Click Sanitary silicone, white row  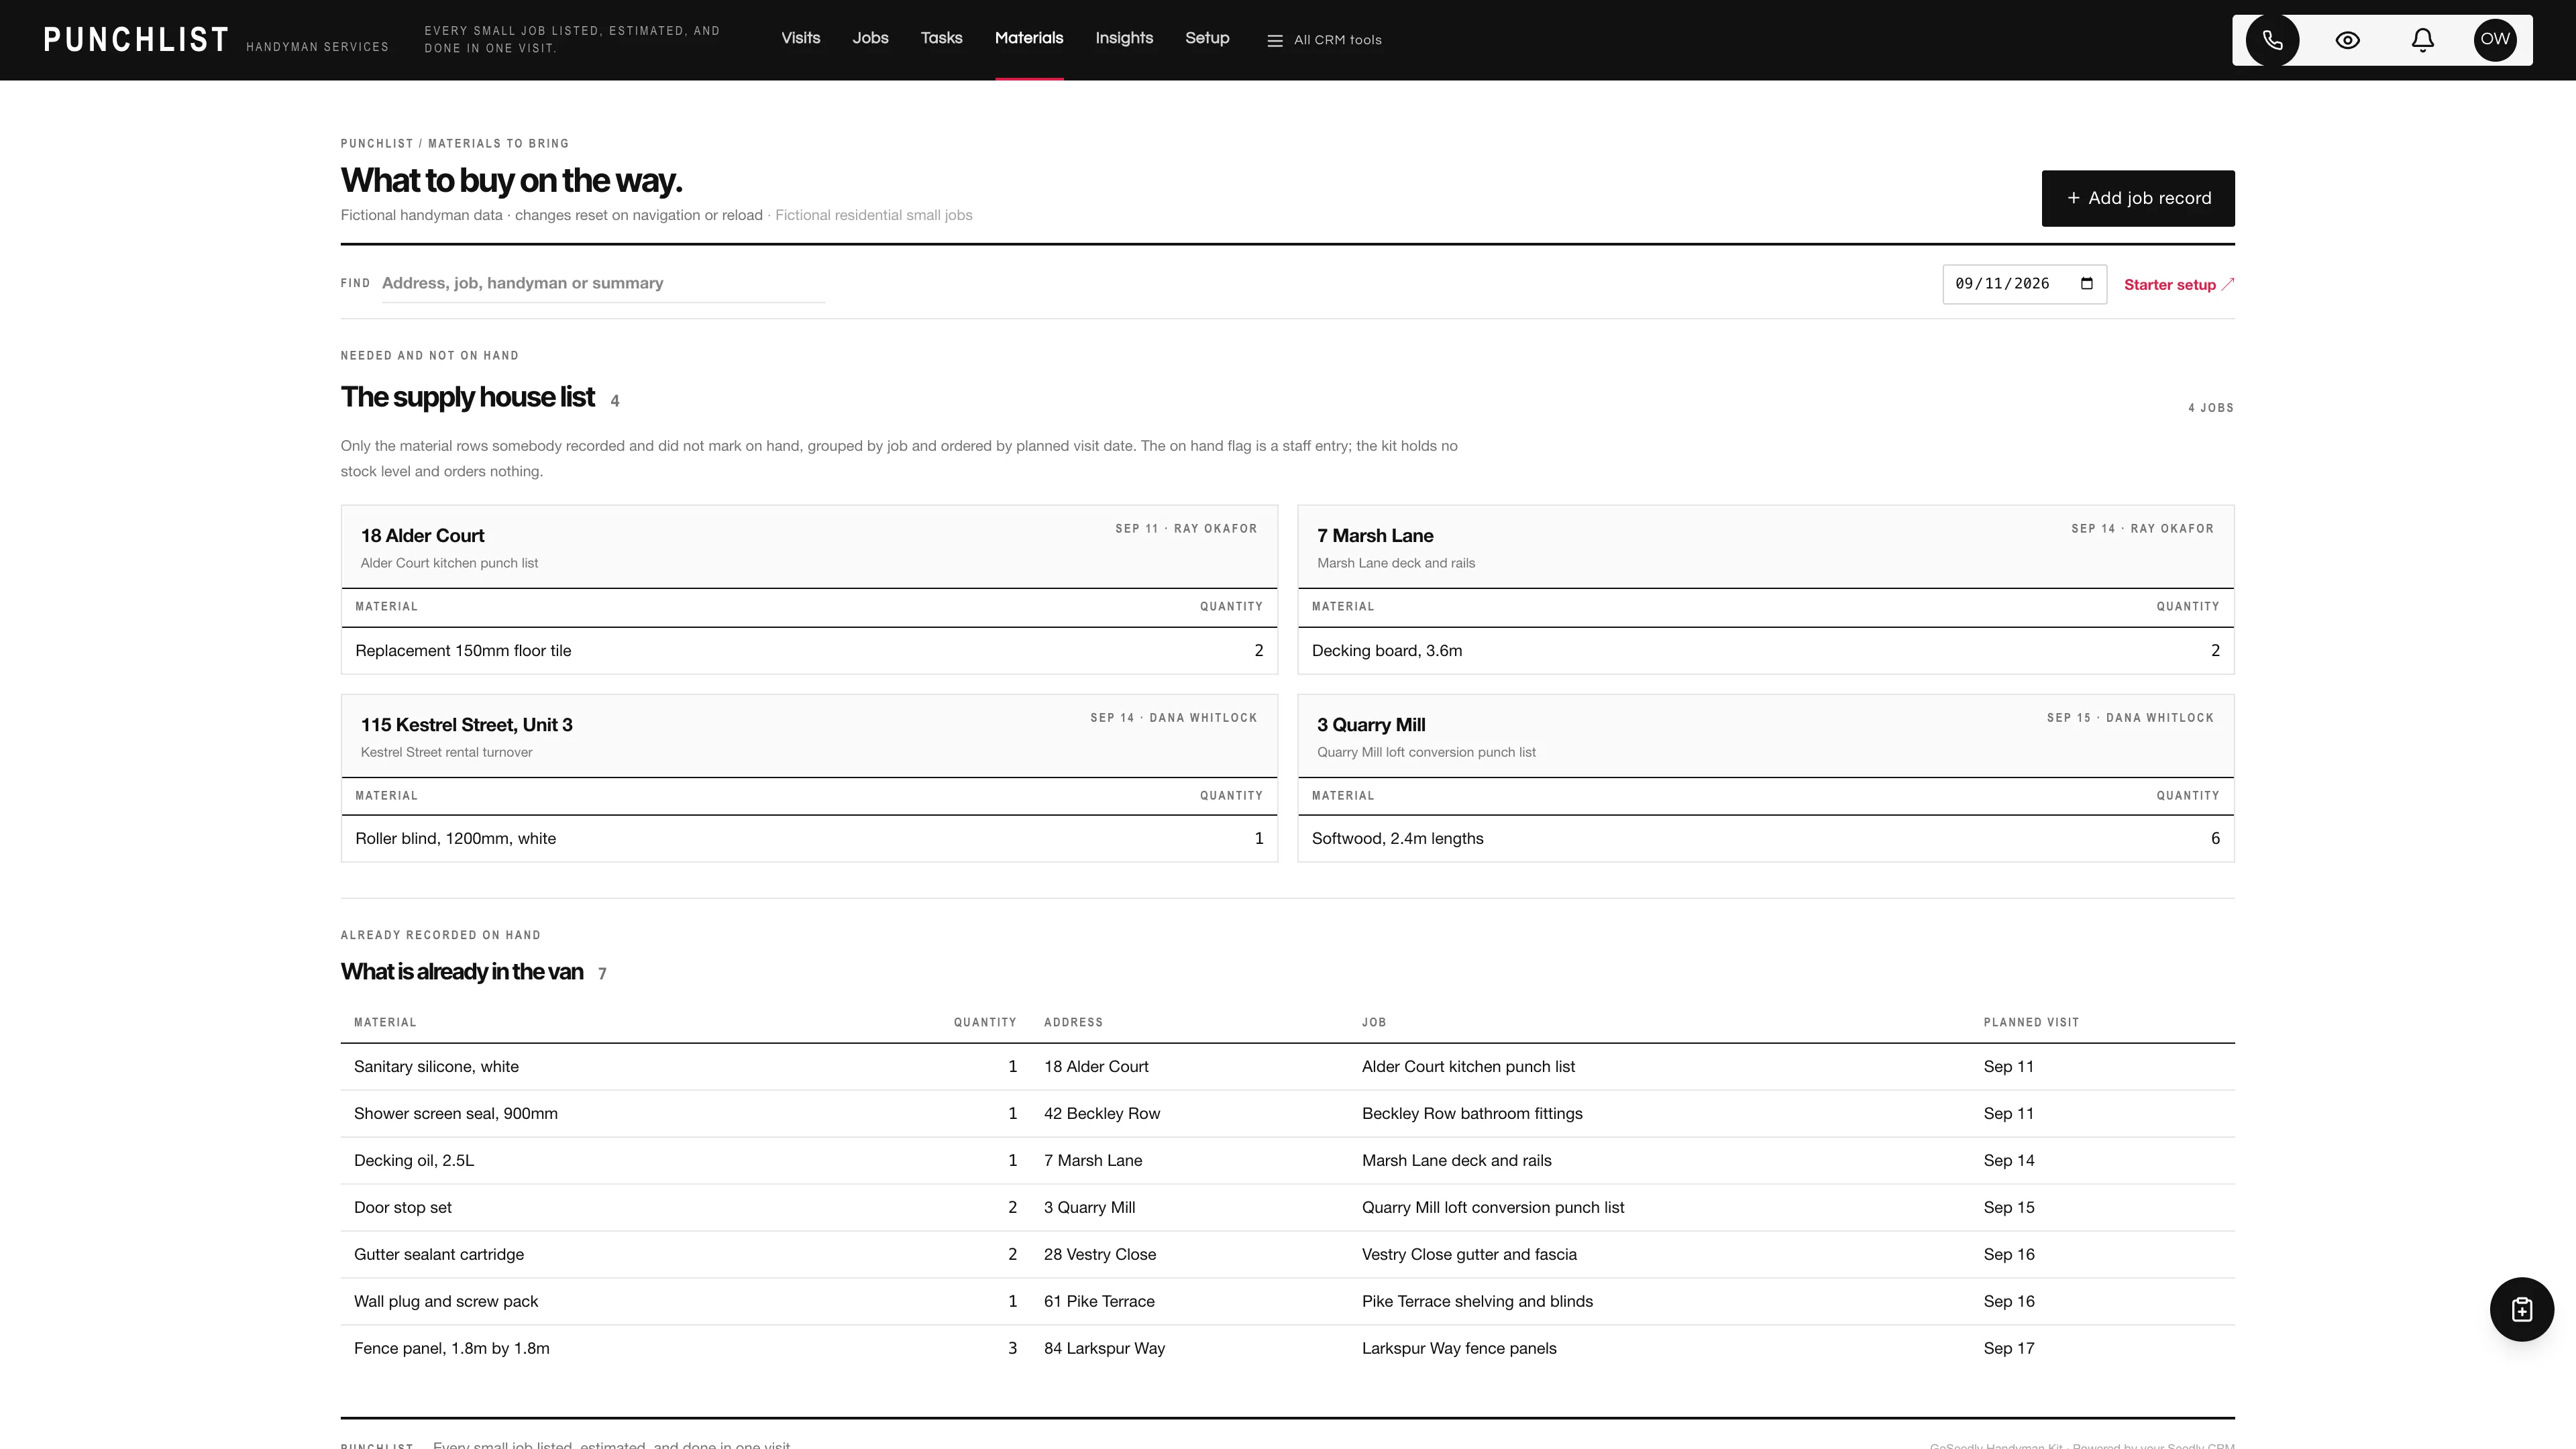point(1287,1067)
